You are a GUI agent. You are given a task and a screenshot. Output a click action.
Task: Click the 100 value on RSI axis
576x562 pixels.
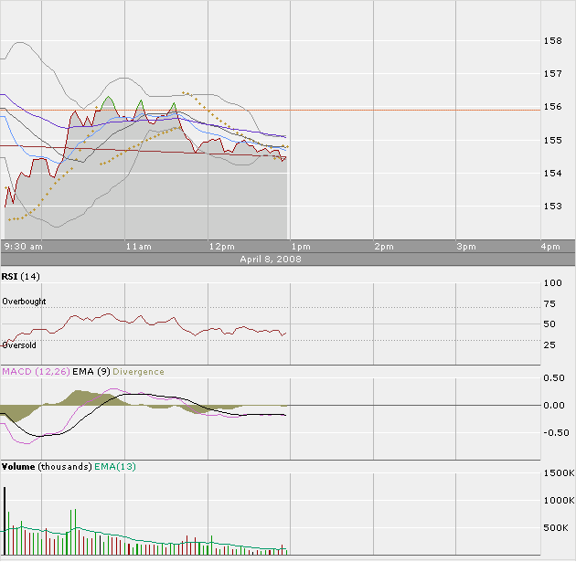(x=553, y=283)
